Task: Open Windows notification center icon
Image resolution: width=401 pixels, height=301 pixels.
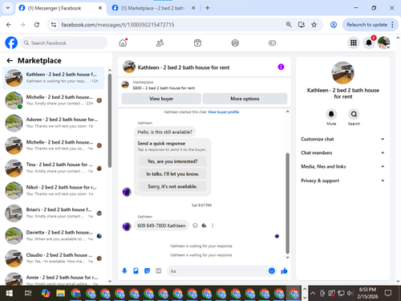Action: [388, 293]
